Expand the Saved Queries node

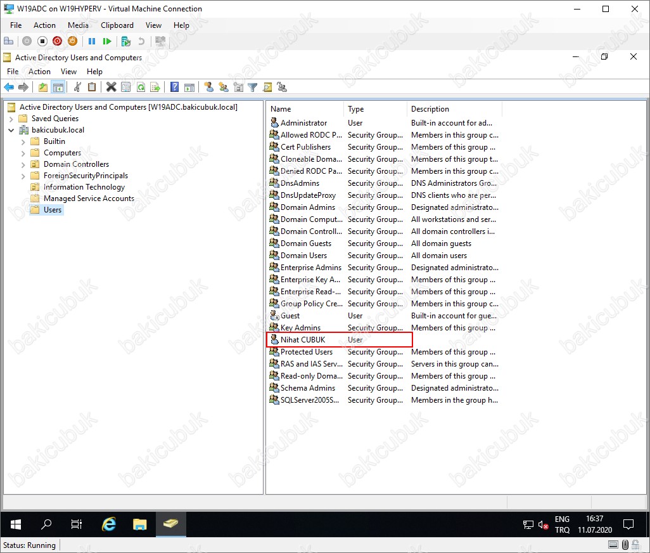coord(11,119)
